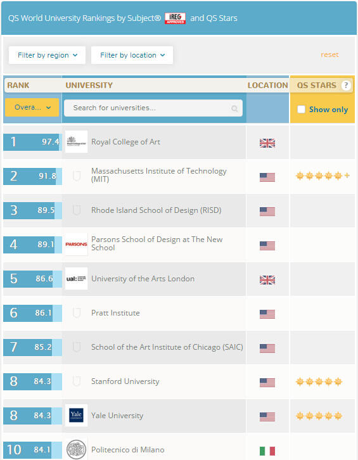358x460 pixels.
Task: Click the IREG Approved badge icon
Action: pos(175,18)
